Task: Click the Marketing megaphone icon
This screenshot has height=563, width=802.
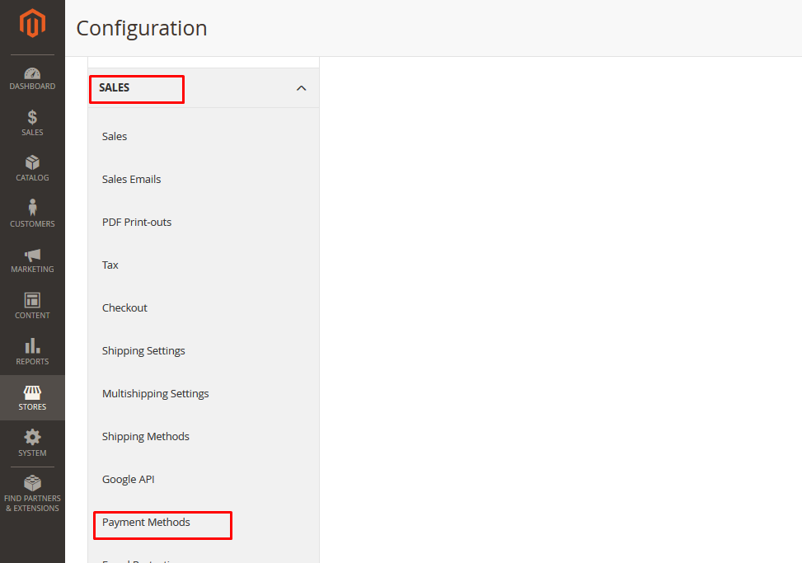Action: coord(32,256)
